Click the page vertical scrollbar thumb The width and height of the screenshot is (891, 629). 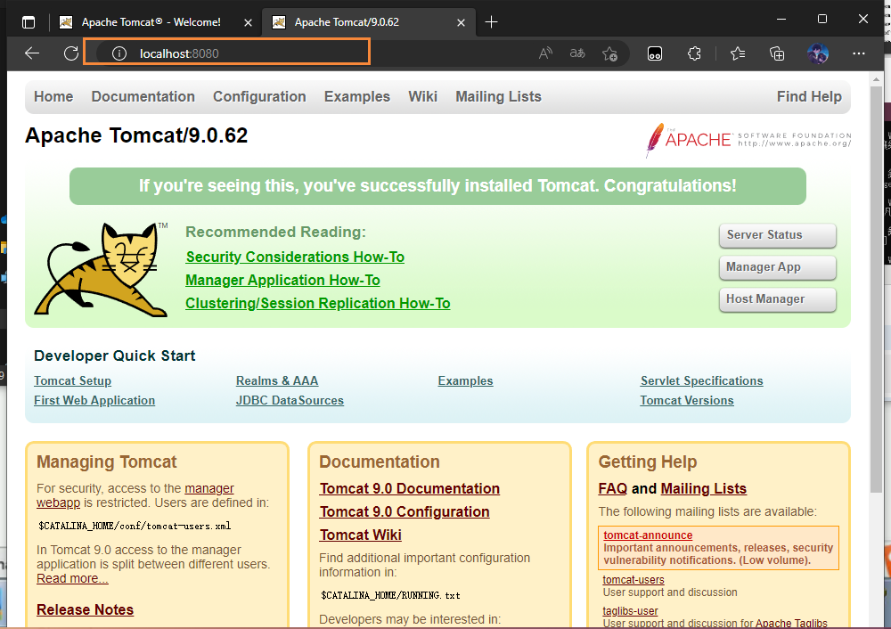[876, 290]
